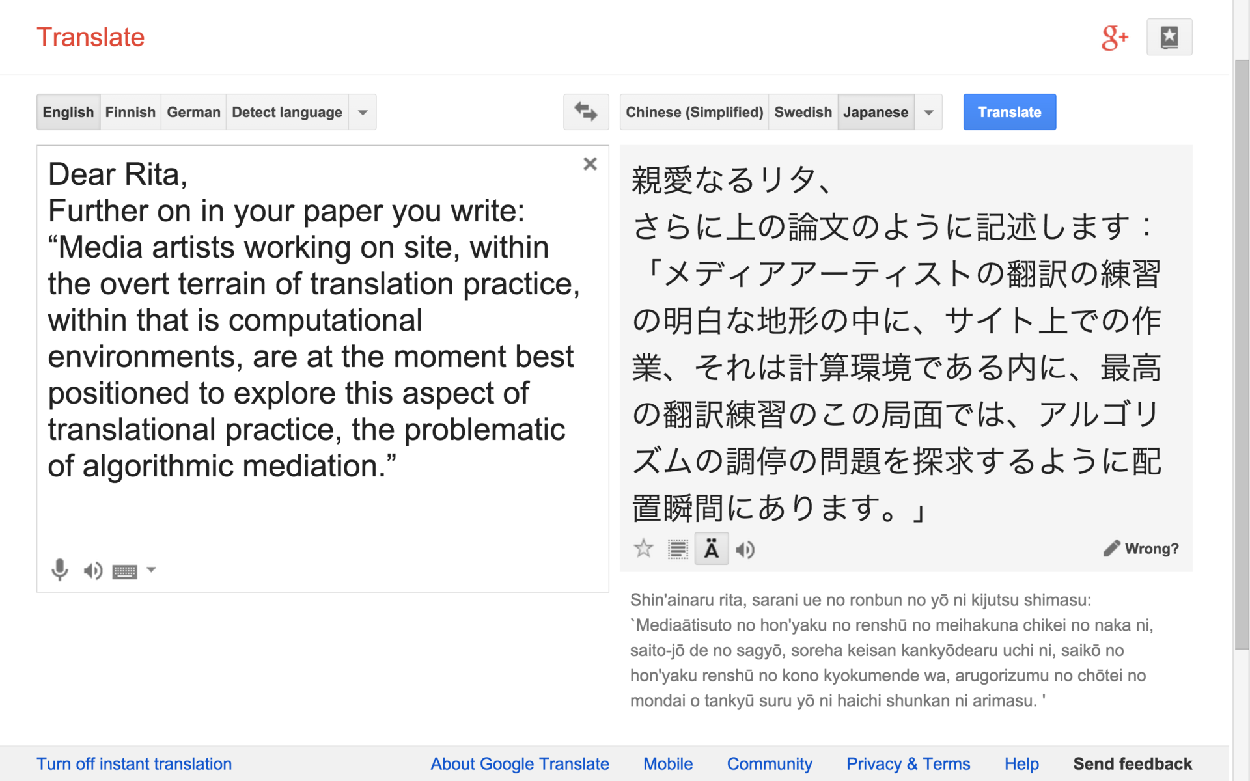This screenshot has width=1250, height=781.
Task: Play the Japanese translation audio
Action: pyautogui.click(x=745, y=550)
